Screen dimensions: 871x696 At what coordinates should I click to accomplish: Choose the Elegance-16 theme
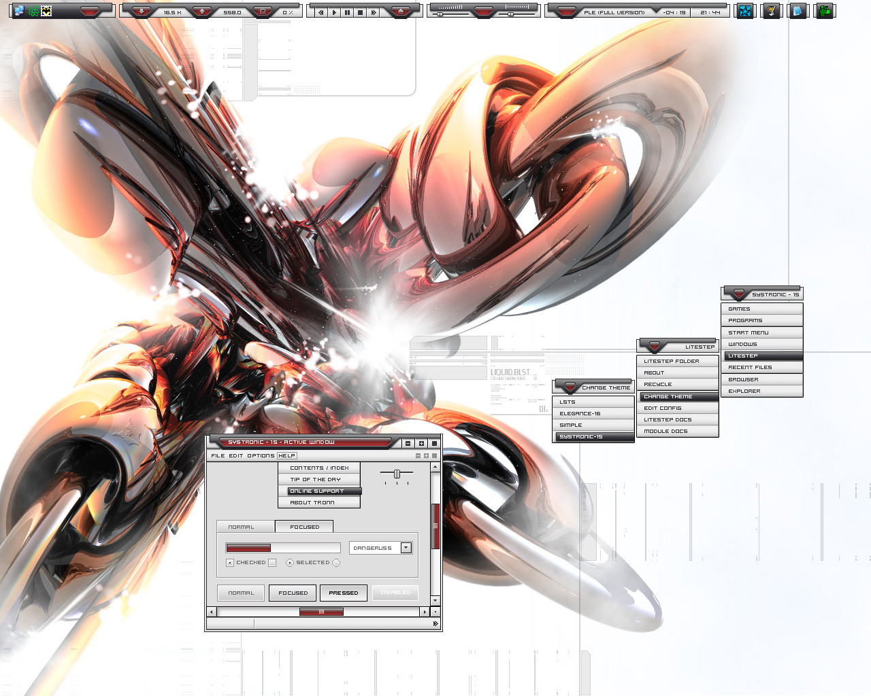point(593,413)
